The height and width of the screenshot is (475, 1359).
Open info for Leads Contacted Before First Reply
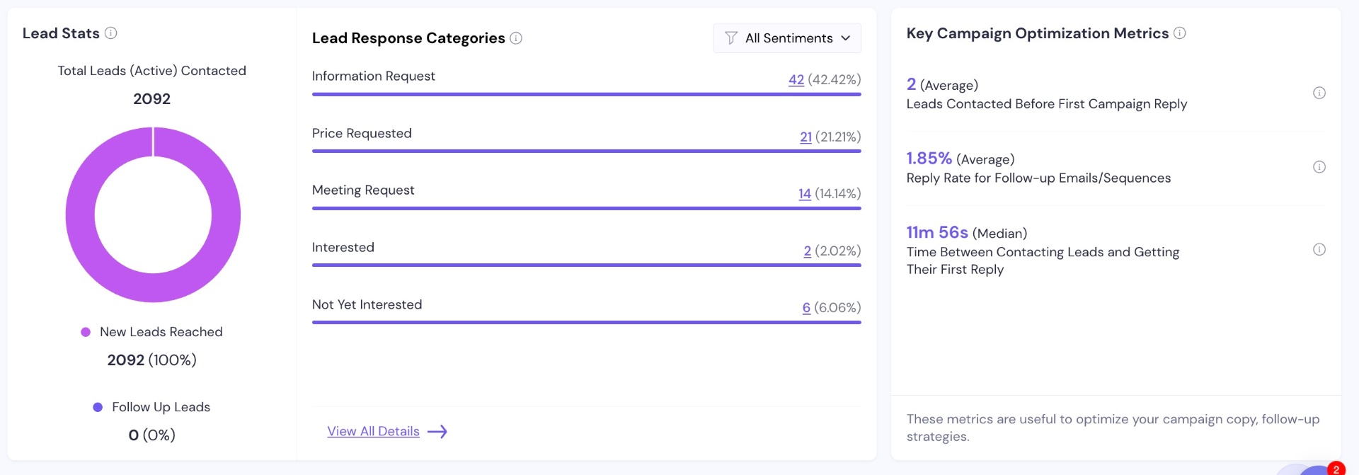[x=1319, y=93]
